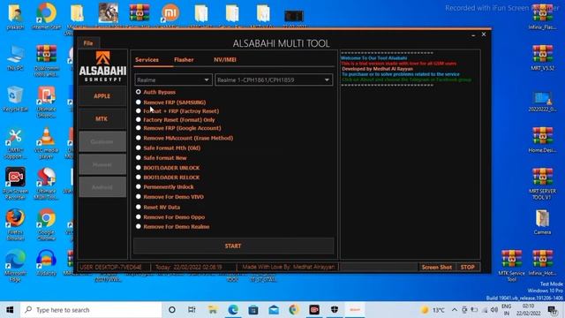Click the Qualcomm section button
The image size is (565, 318).
102,141
